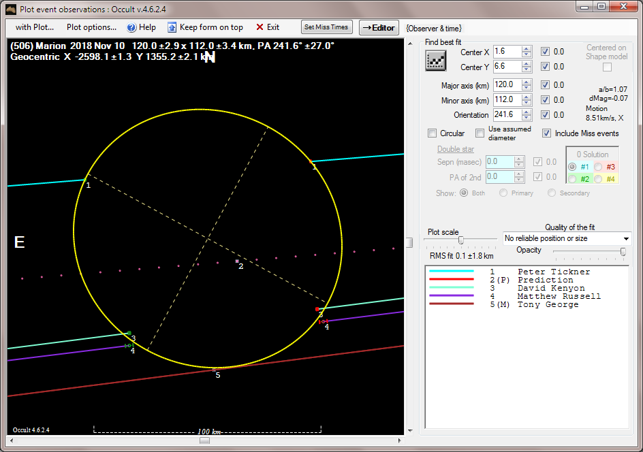This screenshot has width=643, height=452.
Task: Click the Keep form on top icon
Action: [172, 27]
